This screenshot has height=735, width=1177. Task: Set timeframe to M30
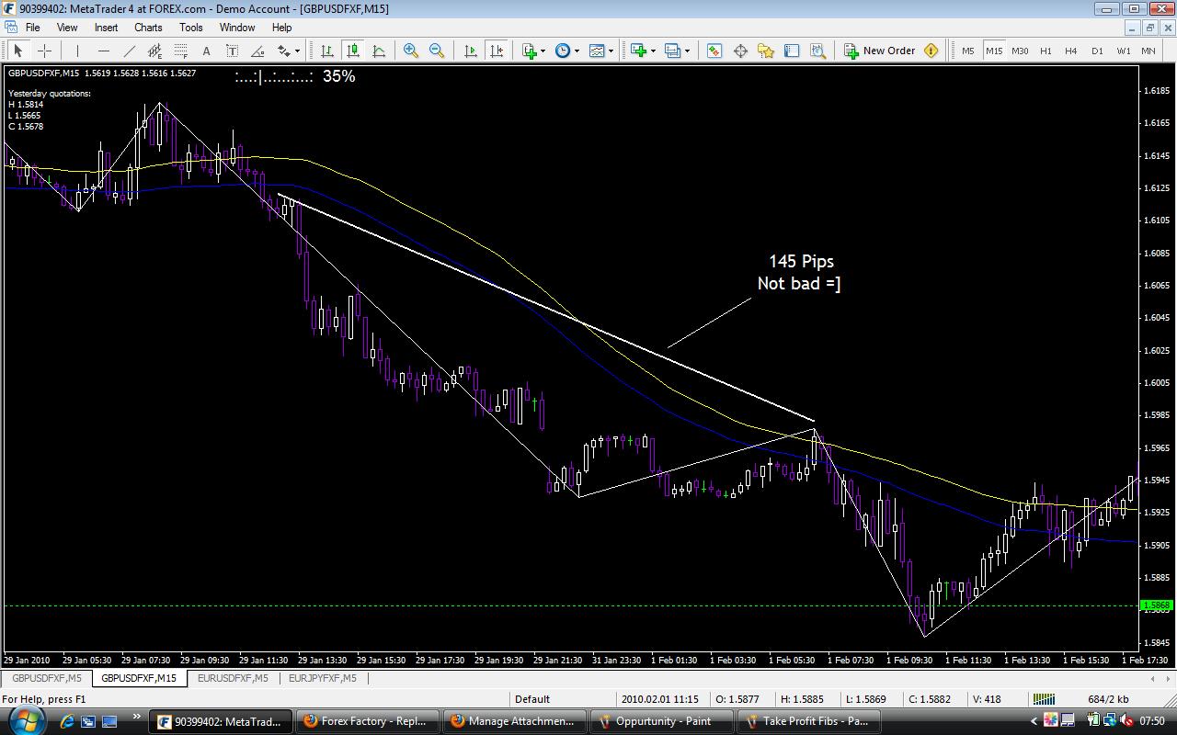[x=1020, y=51]
